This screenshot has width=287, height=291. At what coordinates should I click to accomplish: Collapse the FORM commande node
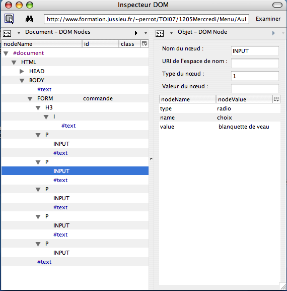tap(30, 99)
